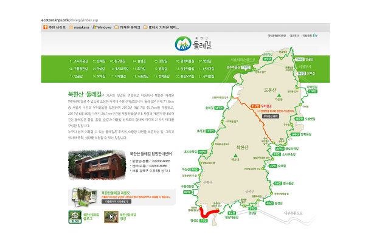Click the 20구간 badge beside 왕실묘역길
The height and width of the screenshot is (248, 371).
[x=279, y=149]
